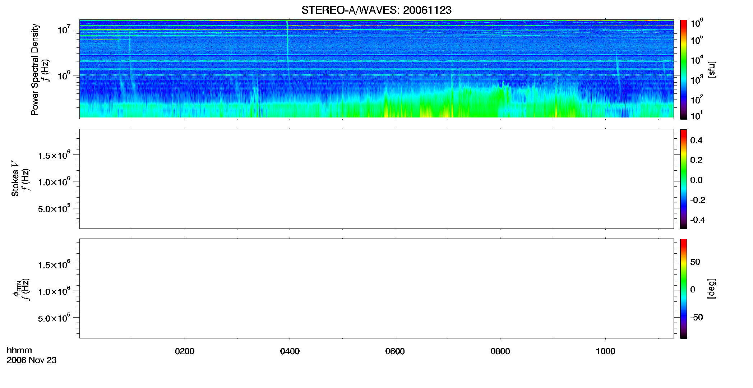Click the 0.4 value on Stokes colorbar
This screenshot has height=388, width=753.
696,140
